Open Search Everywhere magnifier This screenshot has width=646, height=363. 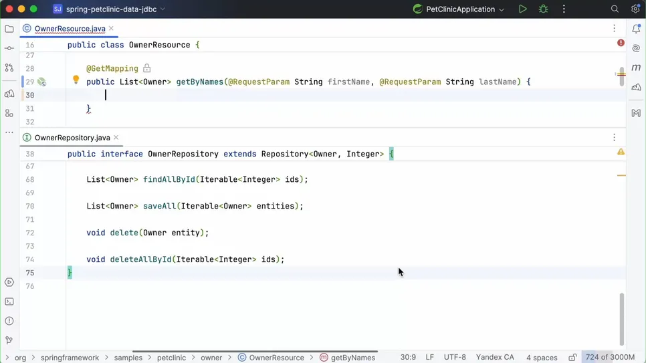615,9
